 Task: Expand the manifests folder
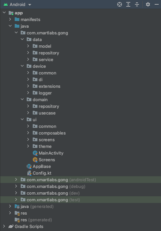[x=10, y=19]
